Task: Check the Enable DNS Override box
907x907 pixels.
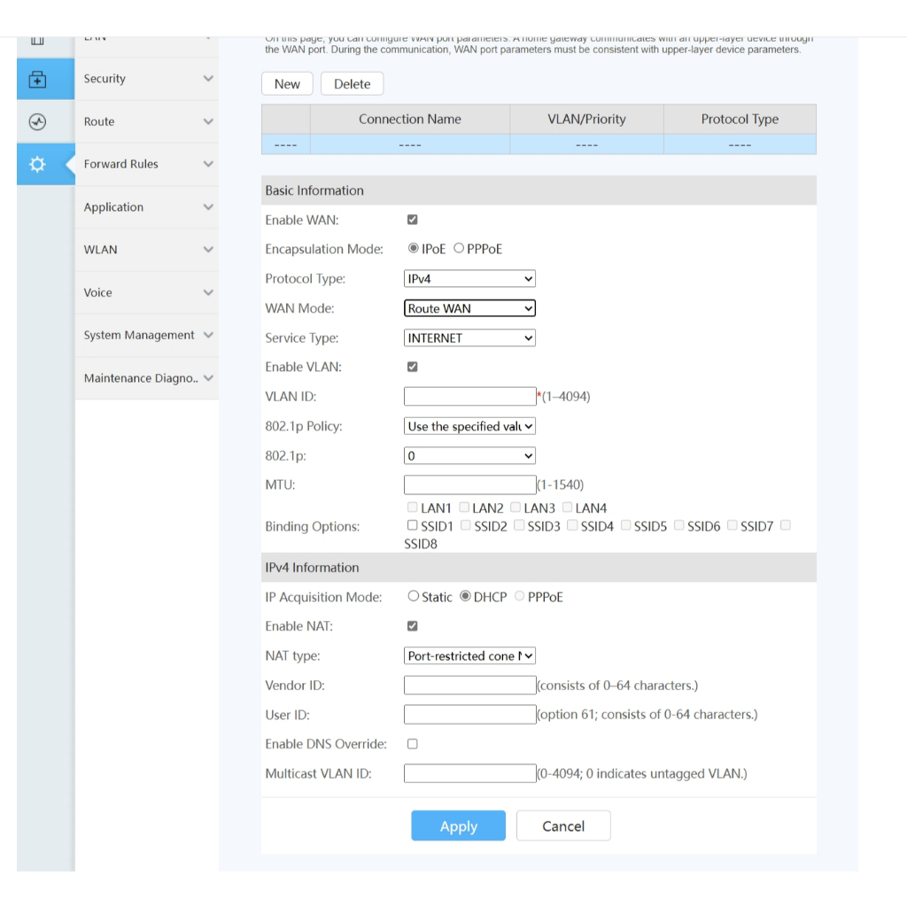Action: [412, 744]
